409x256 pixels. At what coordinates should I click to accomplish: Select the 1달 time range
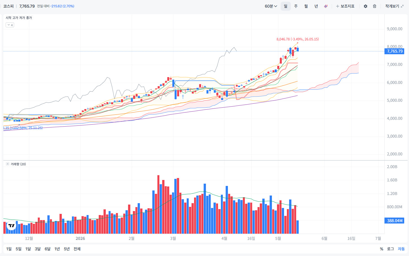click(x=28, y=249)
